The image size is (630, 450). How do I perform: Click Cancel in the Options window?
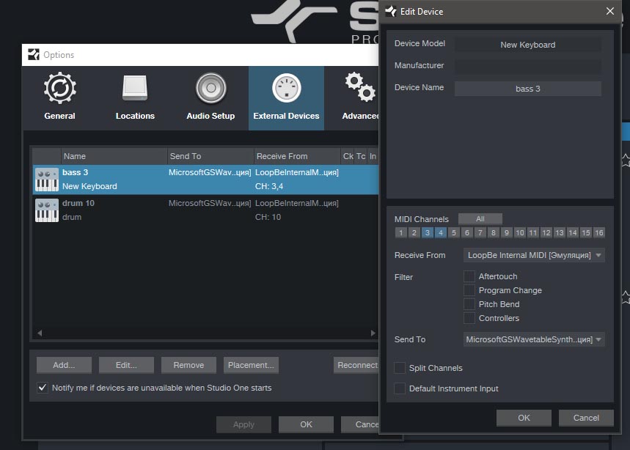360,424
